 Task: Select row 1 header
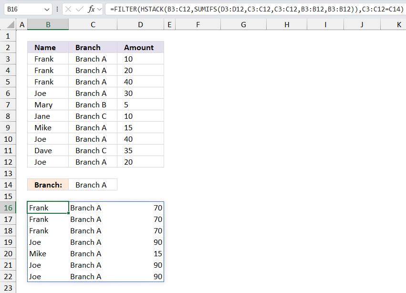pyautogui.click(x=8, y=36)
